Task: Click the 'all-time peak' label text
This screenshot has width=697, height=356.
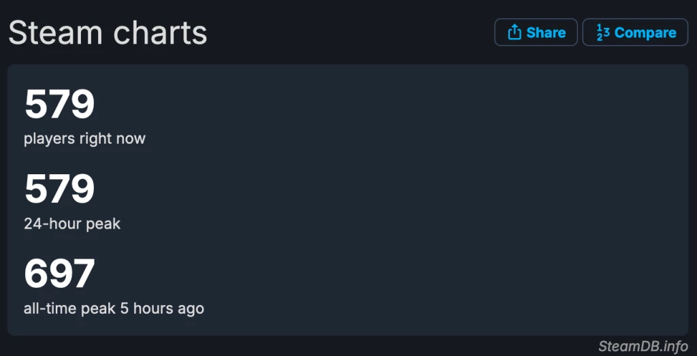Action: (70, 308)
